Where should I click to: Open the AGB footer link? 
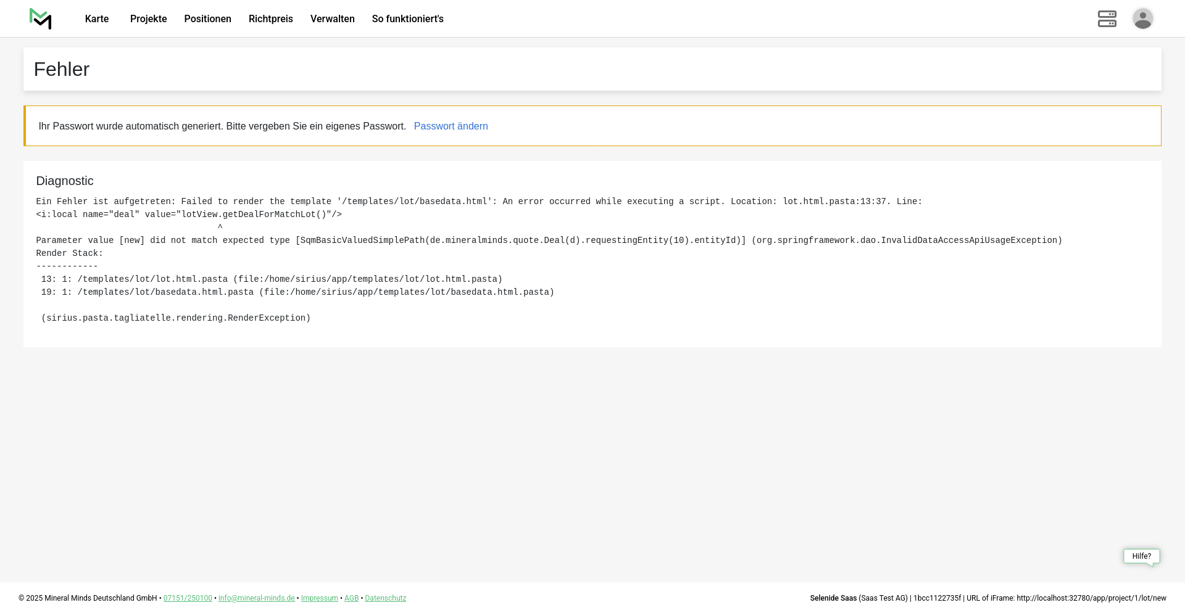[x=351, y=598]
